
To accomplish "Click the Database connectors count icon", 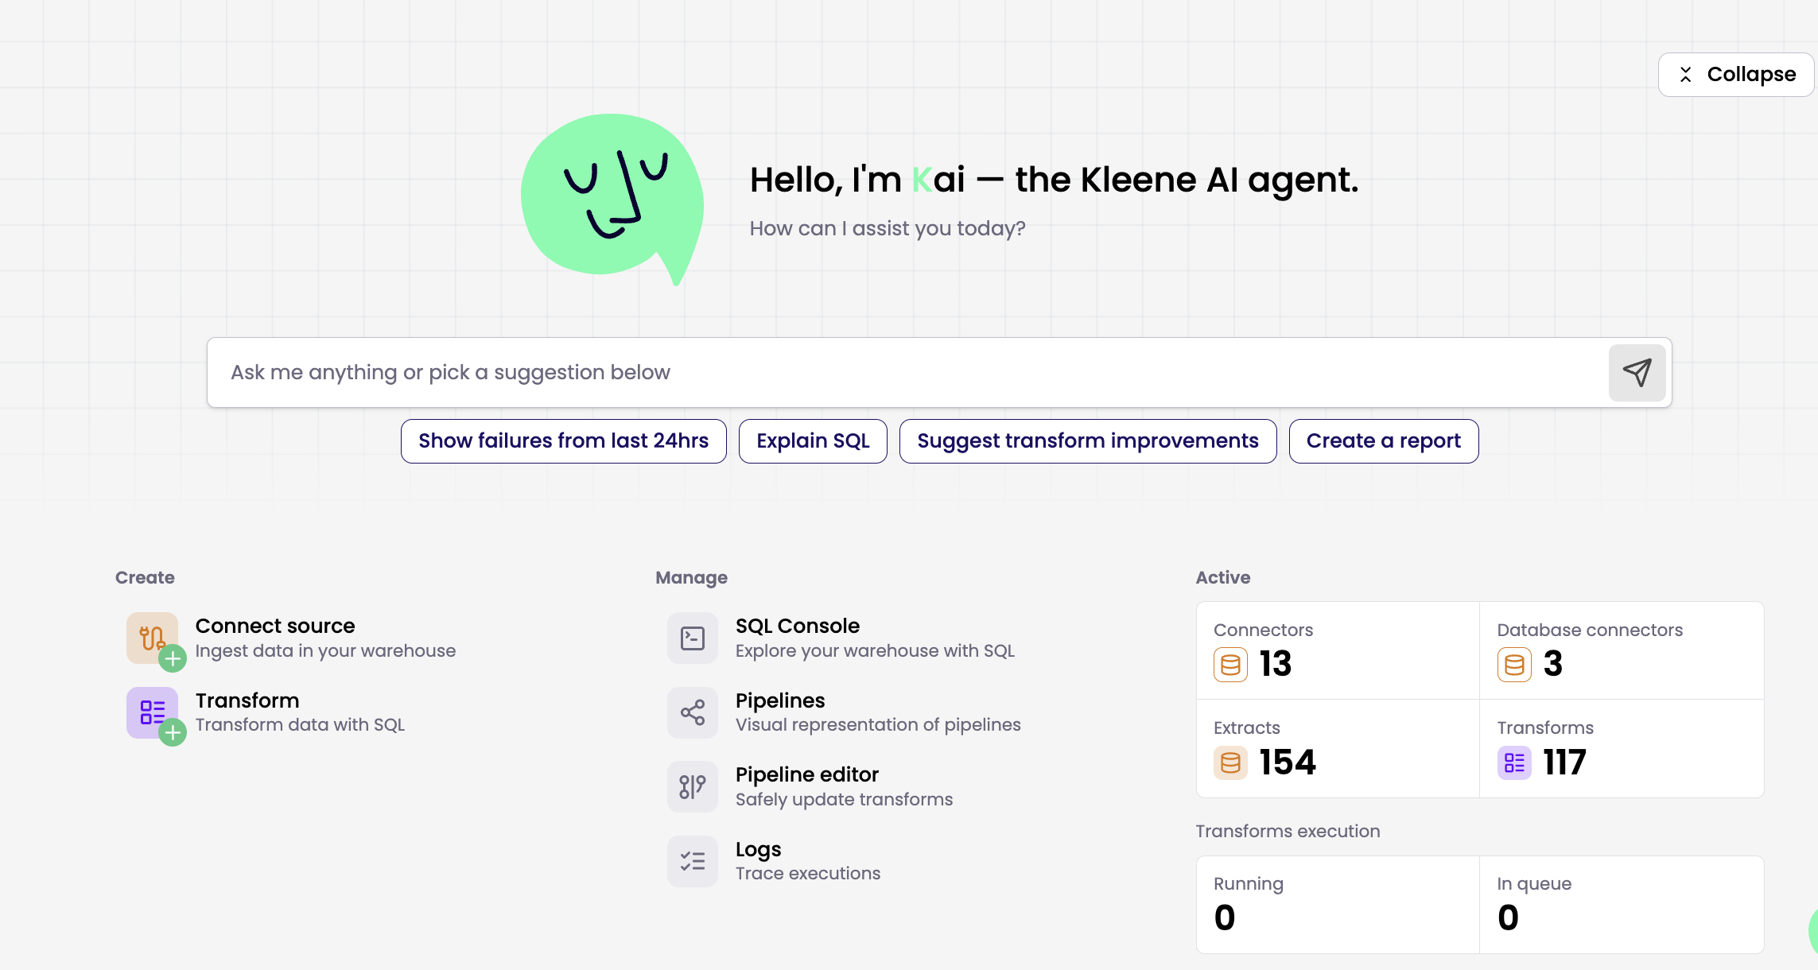I will pos(1514,665).
